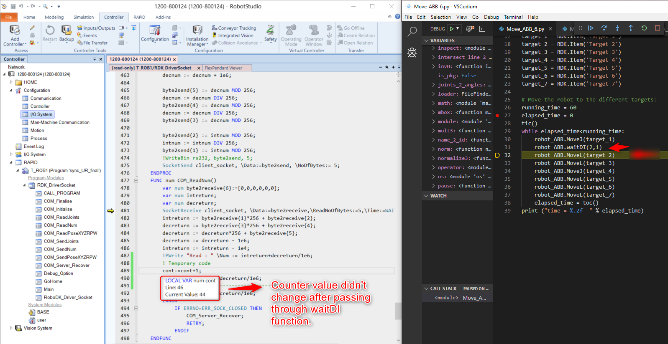Toggle the breakpoint on line 27
Image resolution: width=668 pixels, height=344 pixels.
[497, 116]
